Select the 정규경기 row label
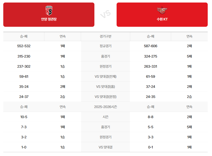 (x=105, y=46)
